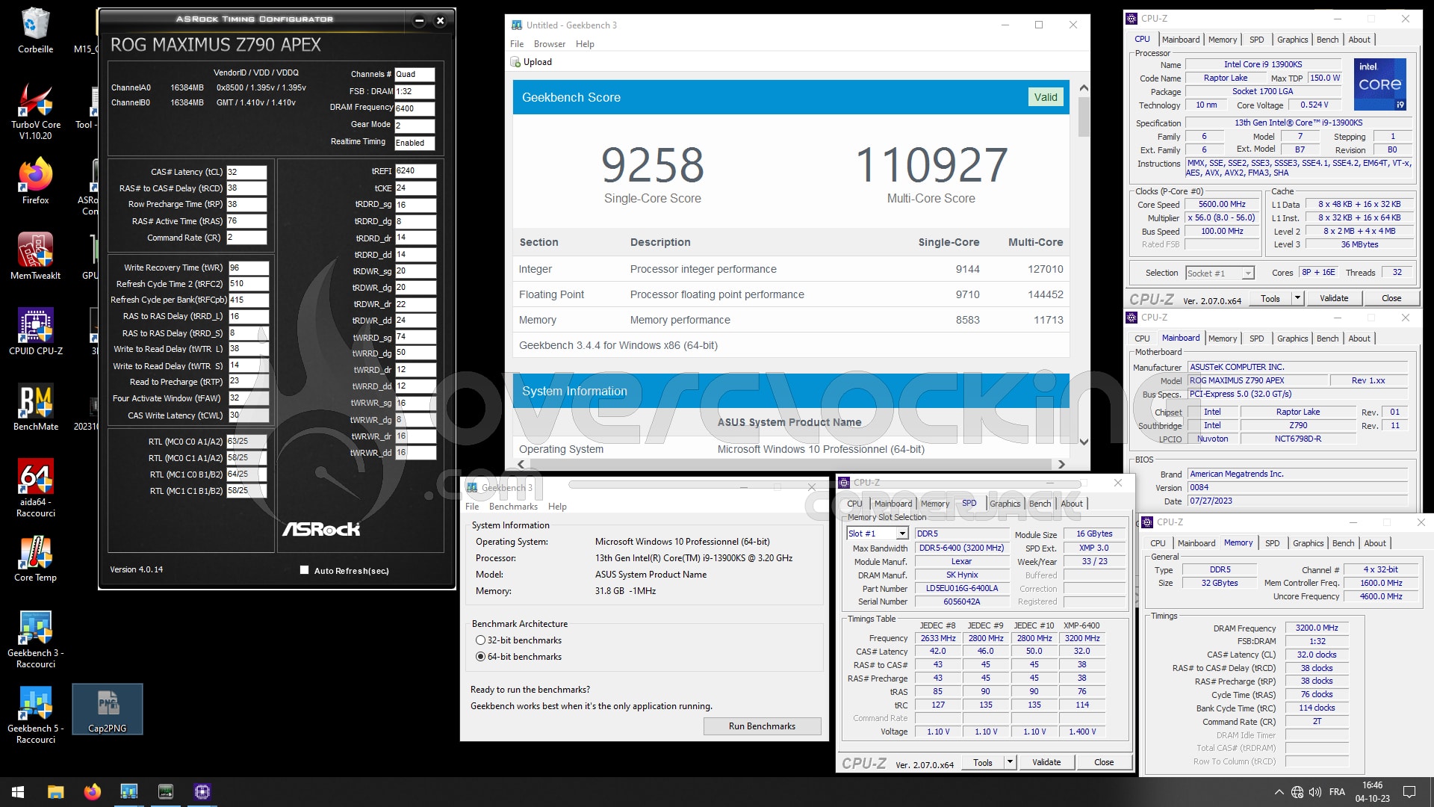Viewport: 1434px width, 807px height.
Task: Enable the Auto Refresh(sec) checkbox
Action: 304,570
